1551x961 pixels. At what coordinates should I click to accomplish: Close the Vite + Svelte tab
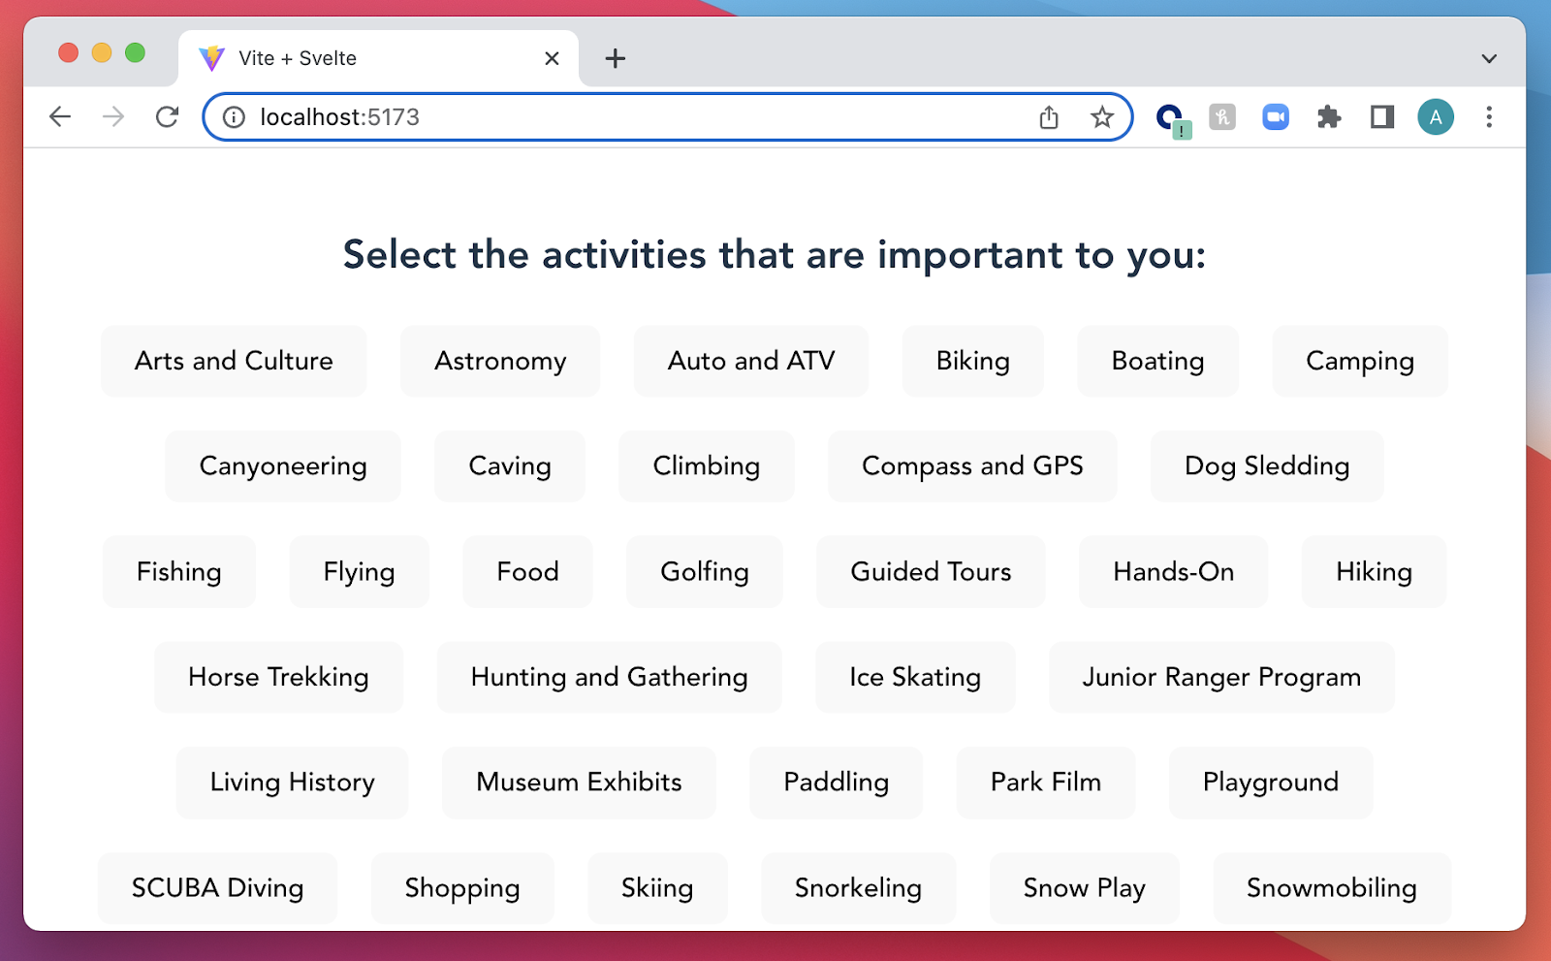[552, 58]
